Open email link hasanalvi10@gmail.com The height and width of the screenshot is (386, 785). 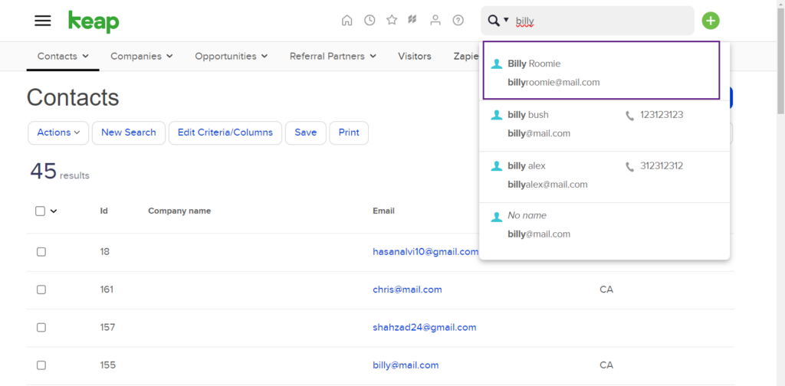[x=425, y=251]
